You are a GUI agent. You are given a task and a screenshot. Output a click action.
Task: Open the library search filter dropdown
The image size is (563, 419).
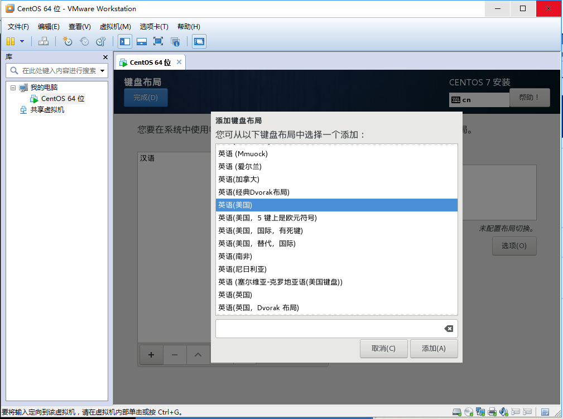102,71
